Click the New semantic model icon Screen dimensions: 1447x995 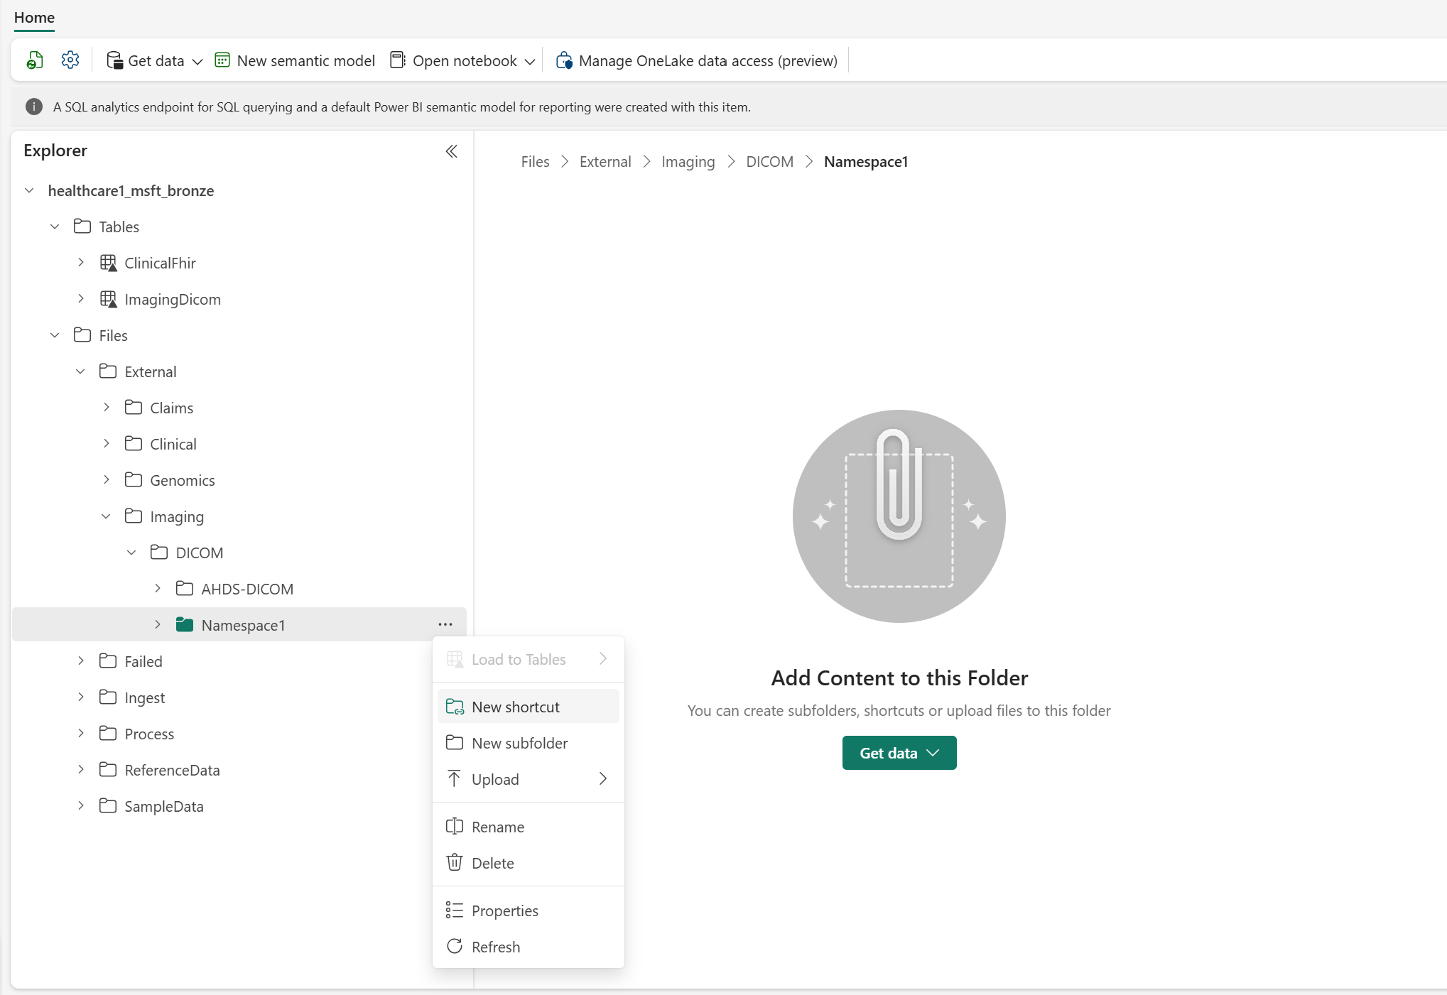(x=222, y=60)
